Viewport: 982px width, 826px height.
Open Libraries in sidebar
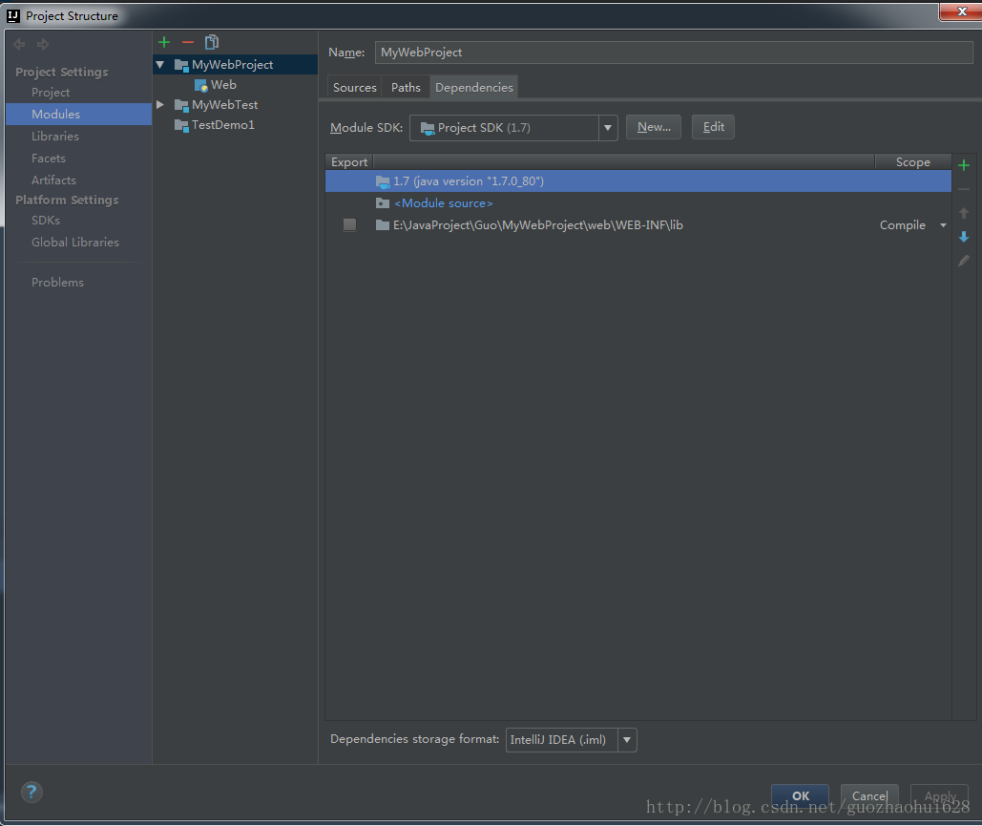pyautogui.click(x=55, y=136)
